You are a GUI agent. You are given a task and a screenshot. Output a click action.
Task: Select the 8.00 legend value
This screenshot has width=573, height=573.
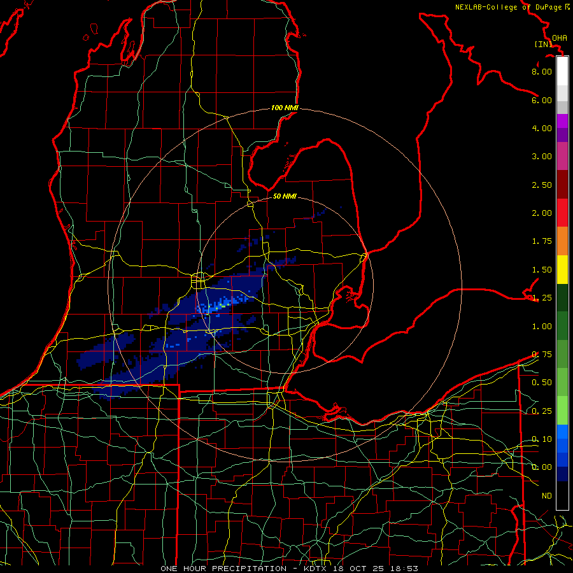(x=542, y=71)
